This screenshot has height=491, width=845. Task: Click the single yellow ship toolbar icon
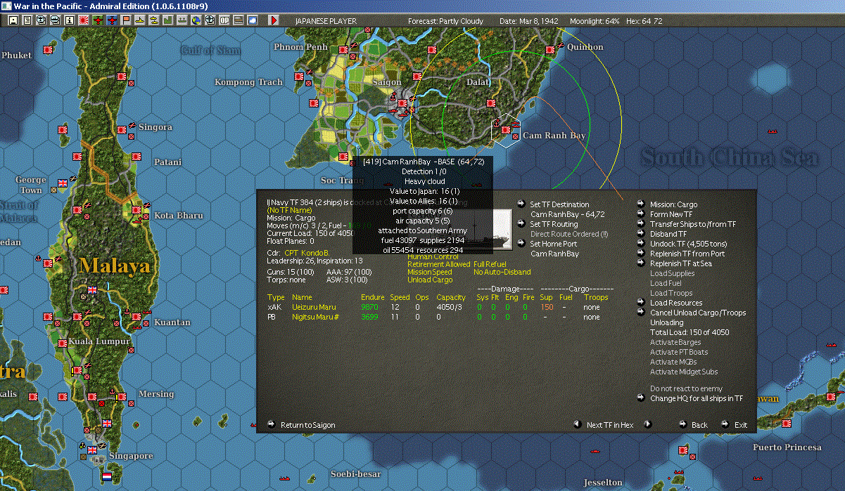[x=140, y=20]
